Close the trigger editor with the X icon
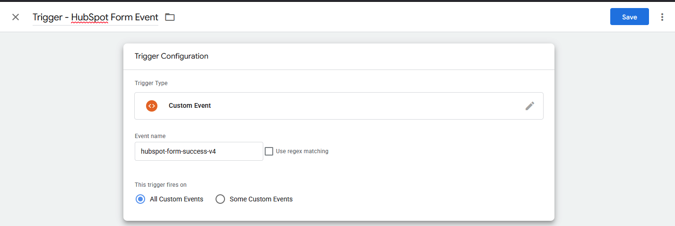Viewport: 675px width, 226px height. 16,17
